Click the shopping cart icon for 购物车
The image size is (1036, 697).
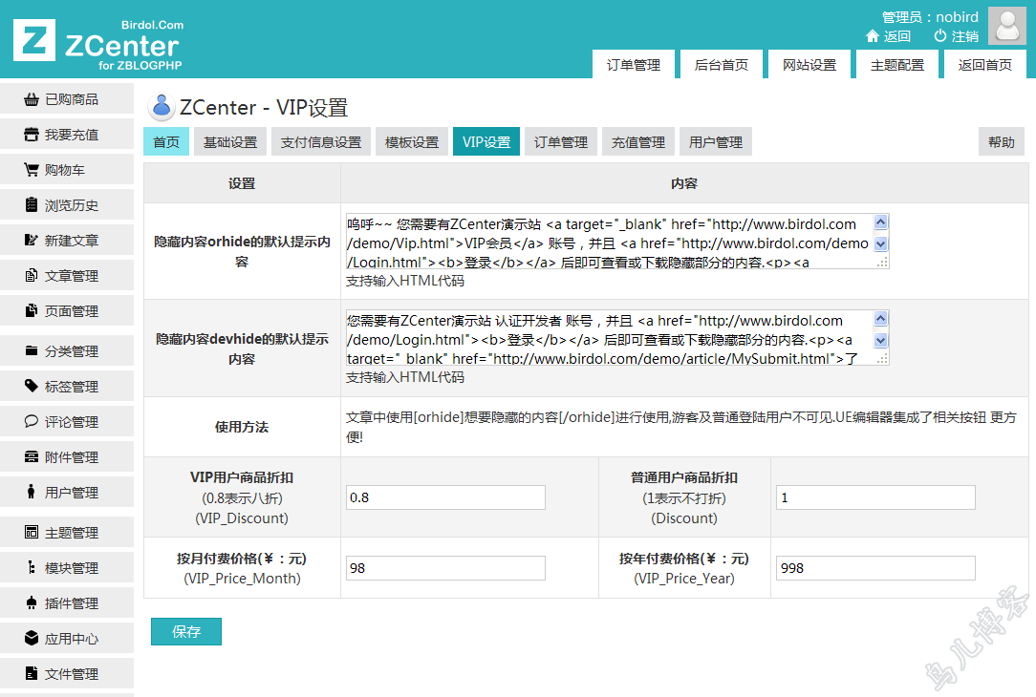[x=31, y=170]
